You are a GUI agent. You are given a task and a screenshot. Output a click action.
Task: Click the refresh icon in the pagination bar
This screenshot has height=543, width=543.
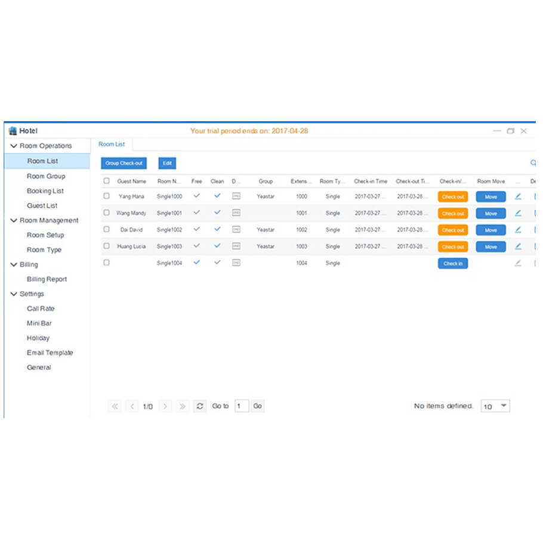[x=200, y=406]
